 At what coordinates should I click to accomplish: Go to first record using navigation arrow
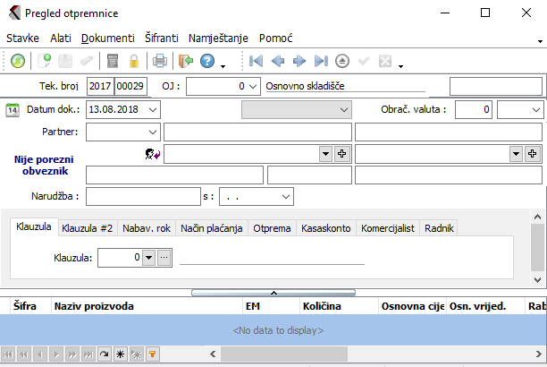(x=256, y=61)
